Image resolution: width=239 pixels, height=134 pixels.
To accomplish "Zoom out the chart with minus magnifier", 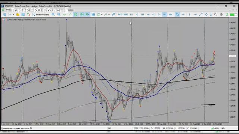I will tap(59, 15).
